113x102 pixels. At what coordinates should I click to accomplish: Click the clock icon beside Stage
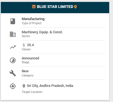(x=13, y=60)
